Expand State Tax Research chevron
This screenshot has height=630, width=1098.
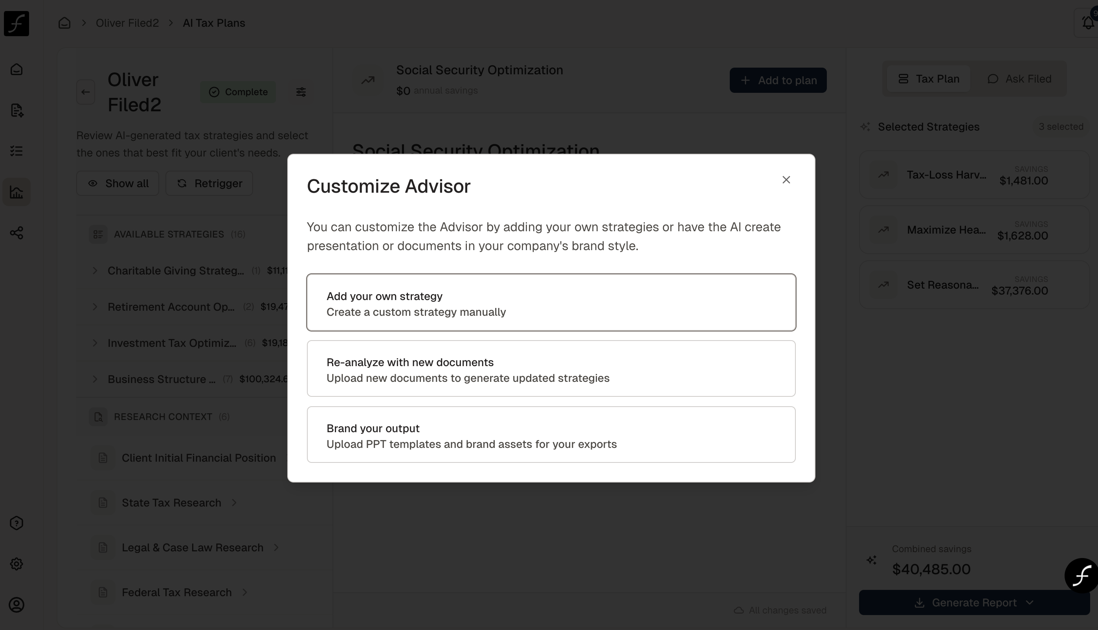(x=234, y=503)
